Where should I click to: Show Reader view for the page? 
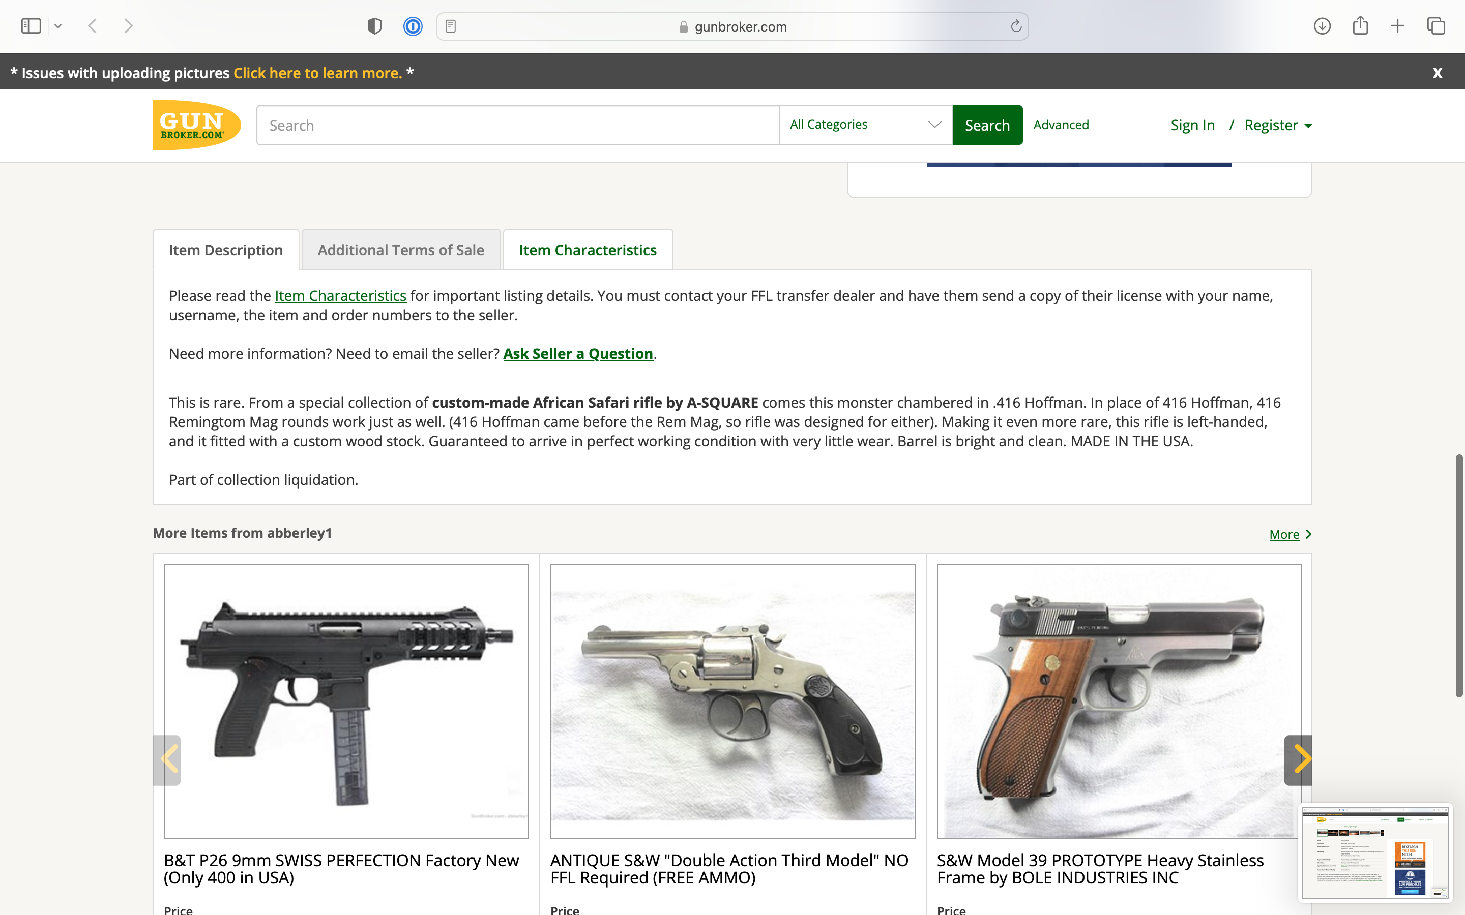pyautogui.click(x=450, y=26)
